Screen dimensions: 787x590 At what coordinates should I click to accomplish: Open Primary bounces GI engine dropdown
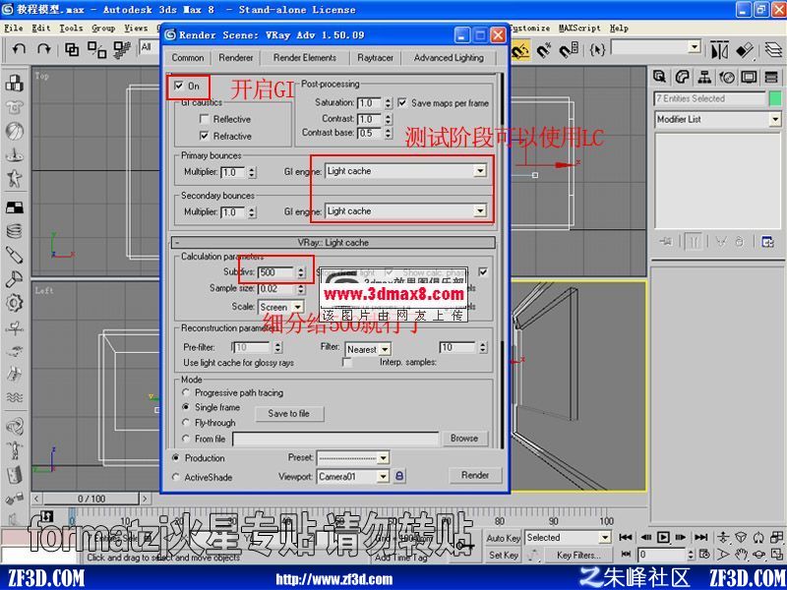click(480, 171)
